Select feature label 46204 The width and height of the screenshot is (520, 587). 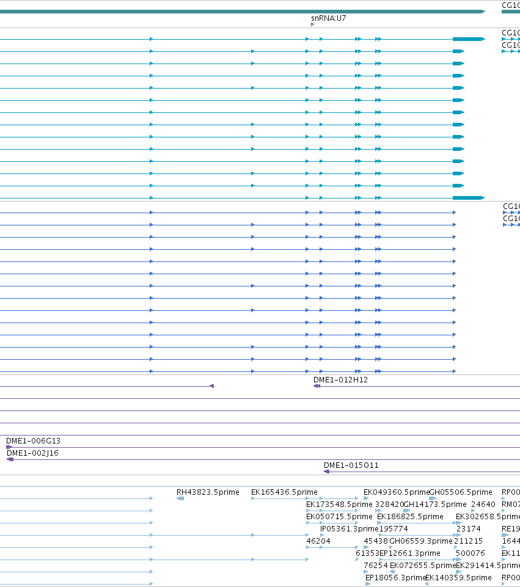click(x=318, y=541)
